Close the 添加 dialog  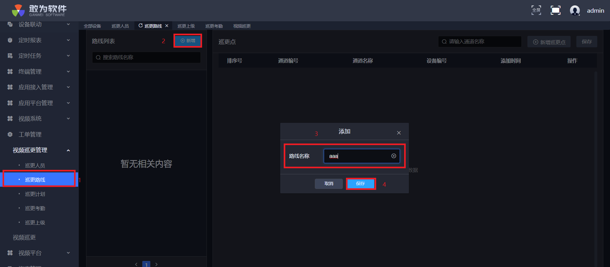coord(399,133)
